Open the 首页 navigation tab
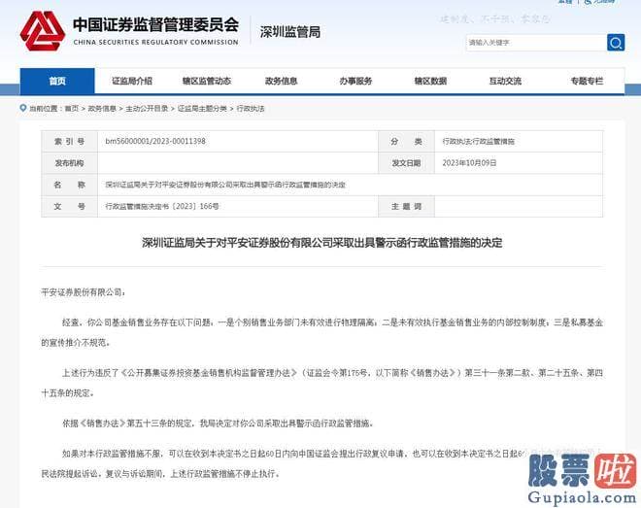The image size is (641, 508). click(x=57, y=81)
